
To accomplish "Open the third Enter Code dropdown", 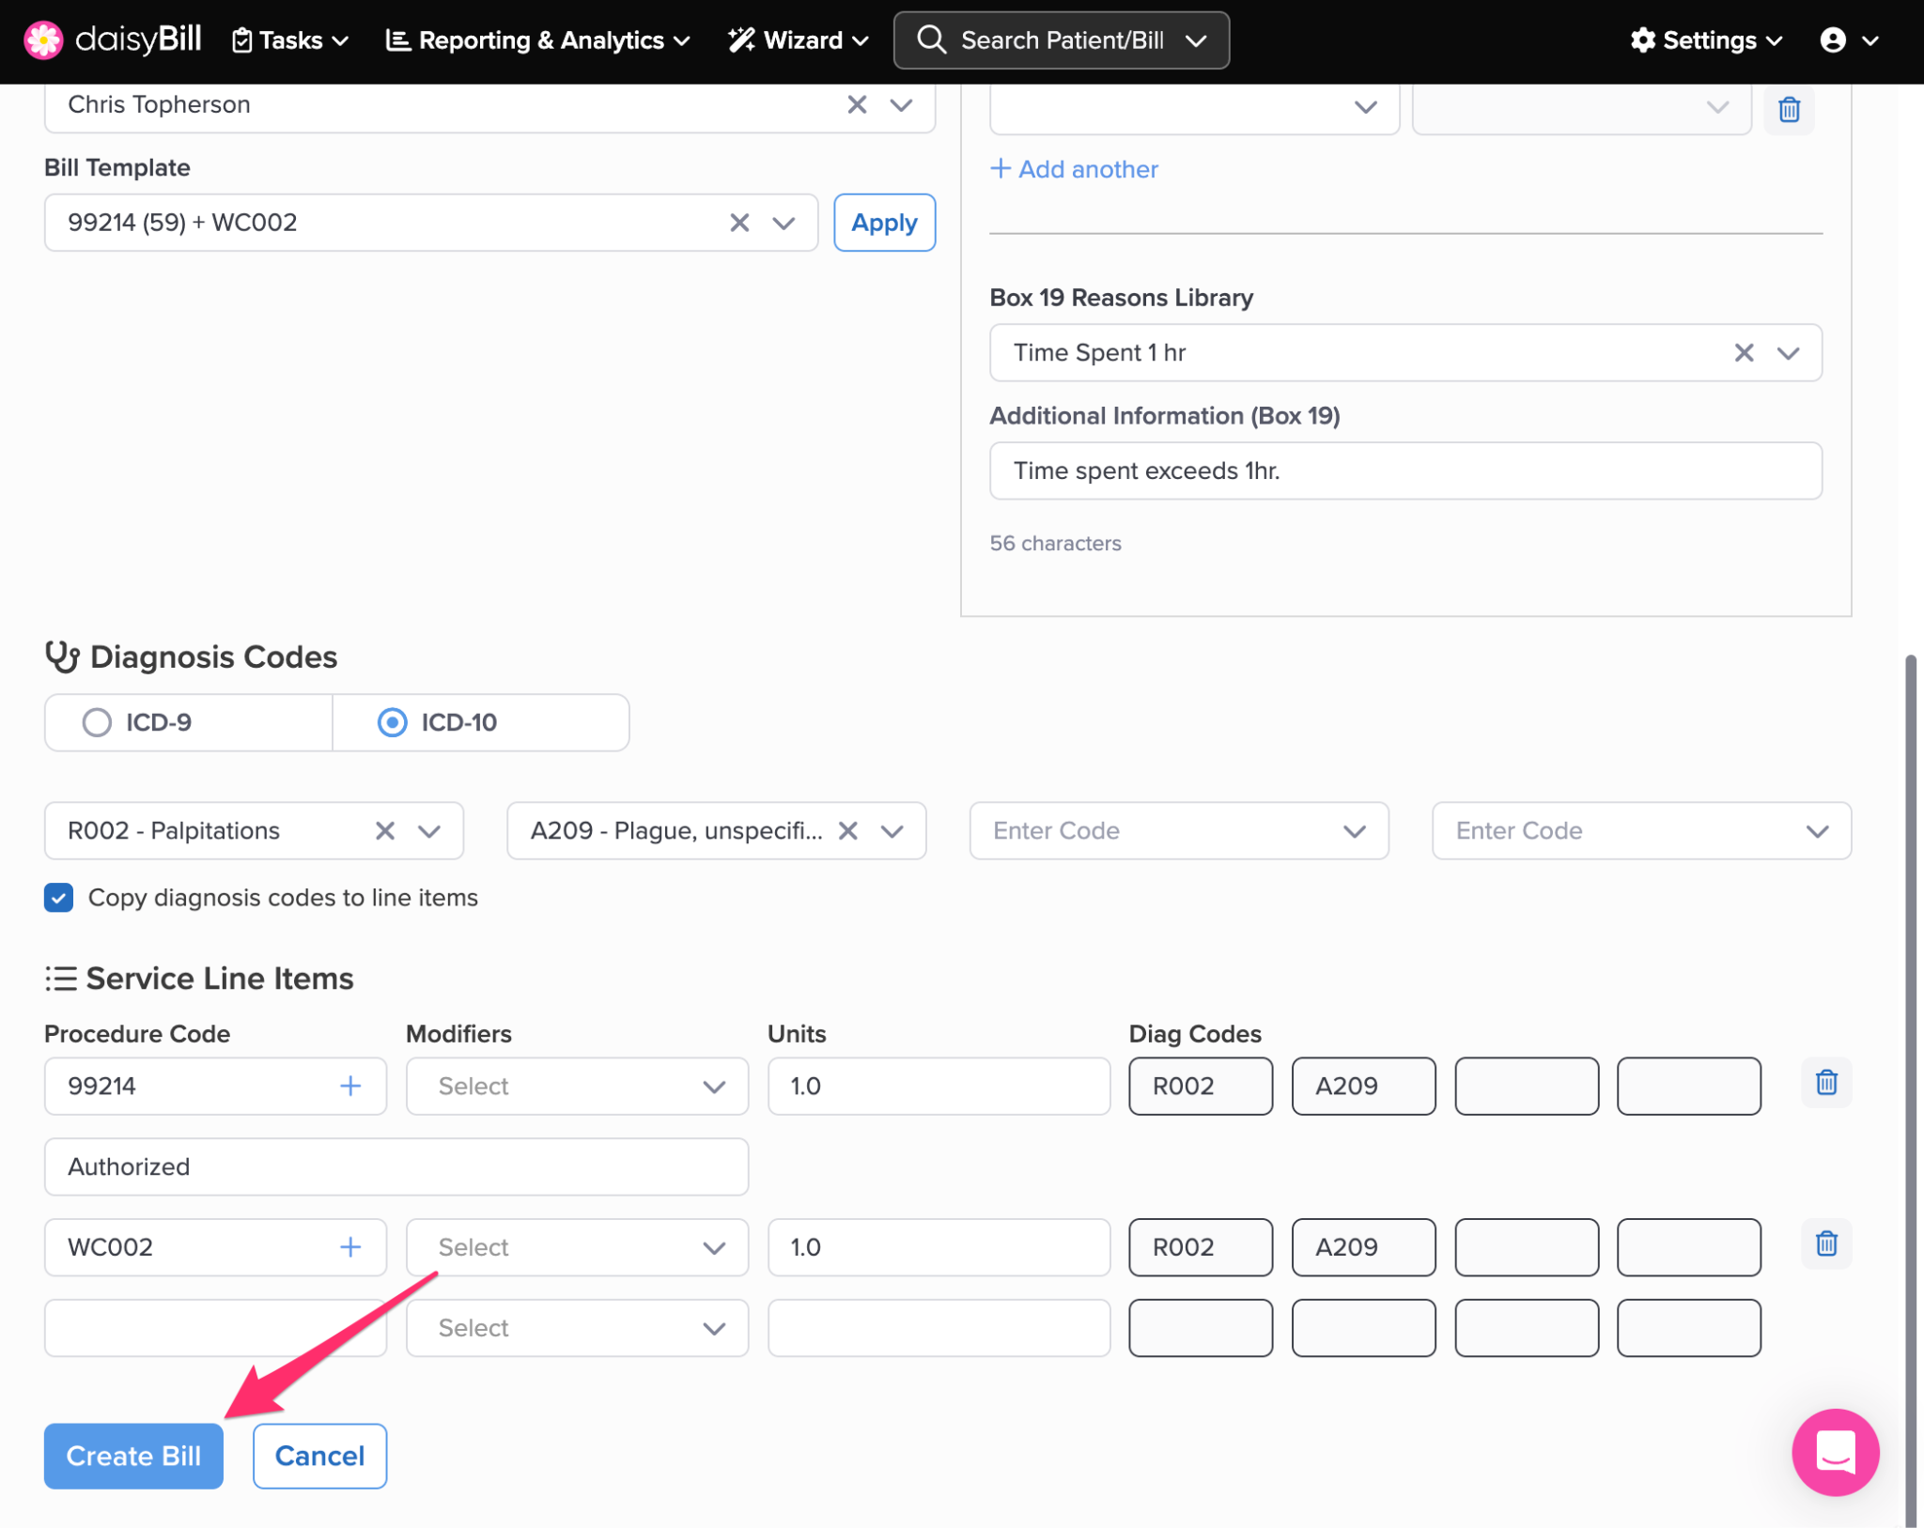I will click(x=1178, y=831).
